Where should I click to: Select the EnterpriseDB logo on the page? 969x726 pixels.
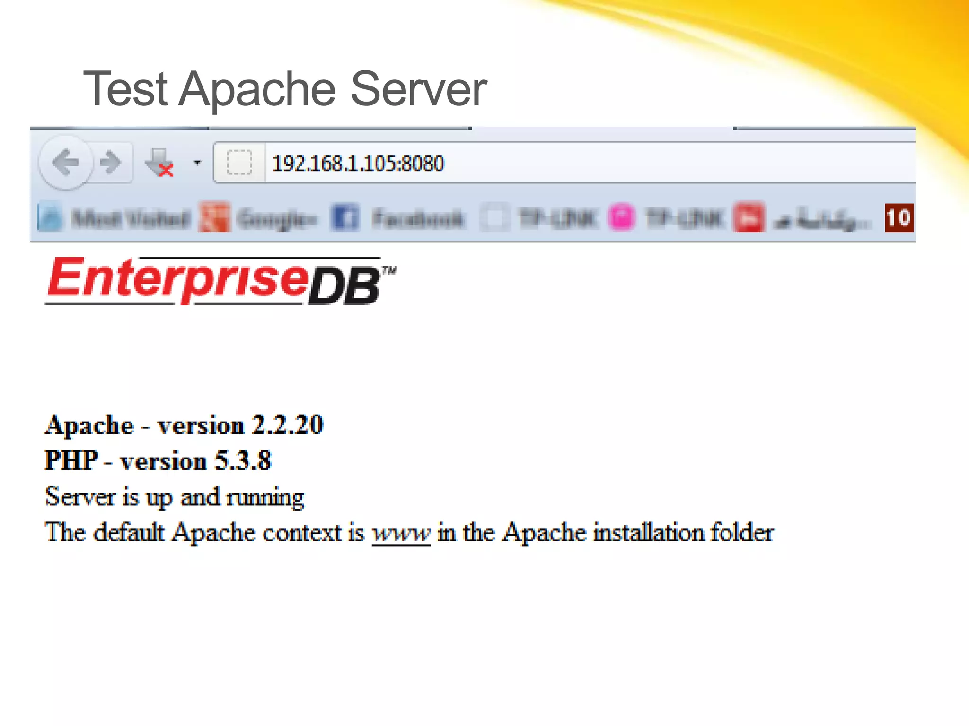coord(220,281)
